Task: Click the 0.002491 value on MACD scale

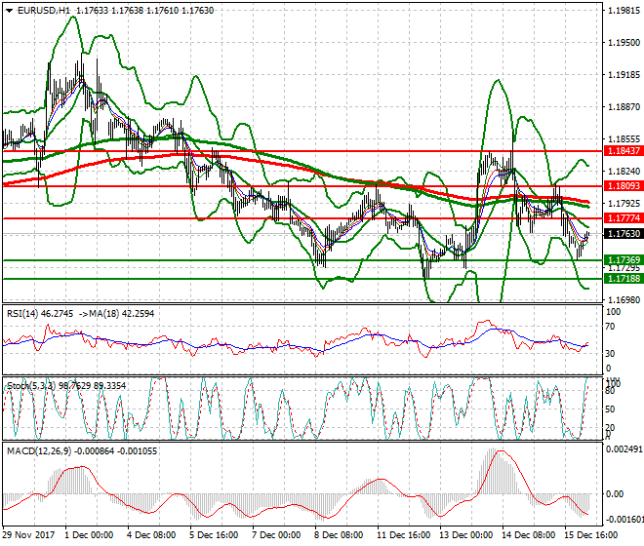Action: (624, 448)
